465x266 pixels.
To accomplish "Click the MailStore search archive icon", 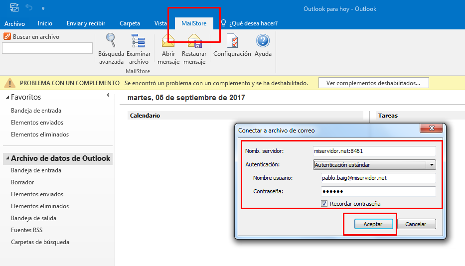I will [x=7, y=36].
